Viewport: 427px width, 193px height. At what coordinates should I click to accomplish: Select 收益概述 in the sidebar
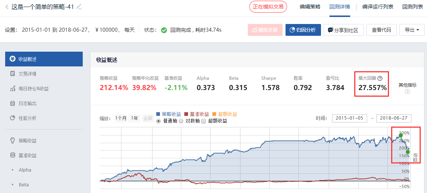(x=44, y=59)
